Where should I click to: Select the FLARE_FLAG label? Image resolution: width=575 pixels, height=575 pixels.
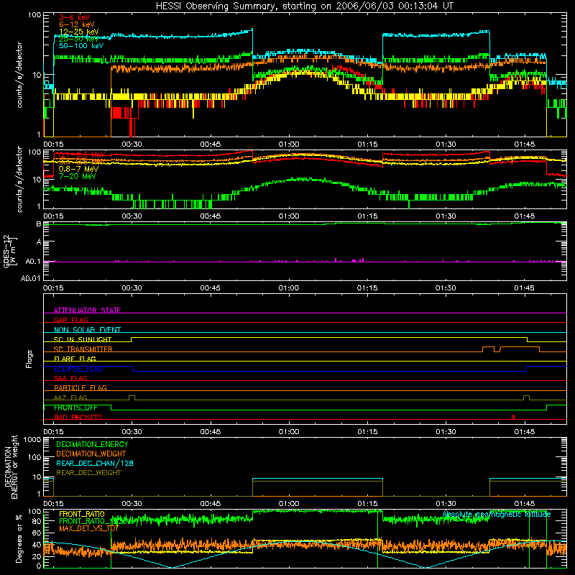point(75,359)
